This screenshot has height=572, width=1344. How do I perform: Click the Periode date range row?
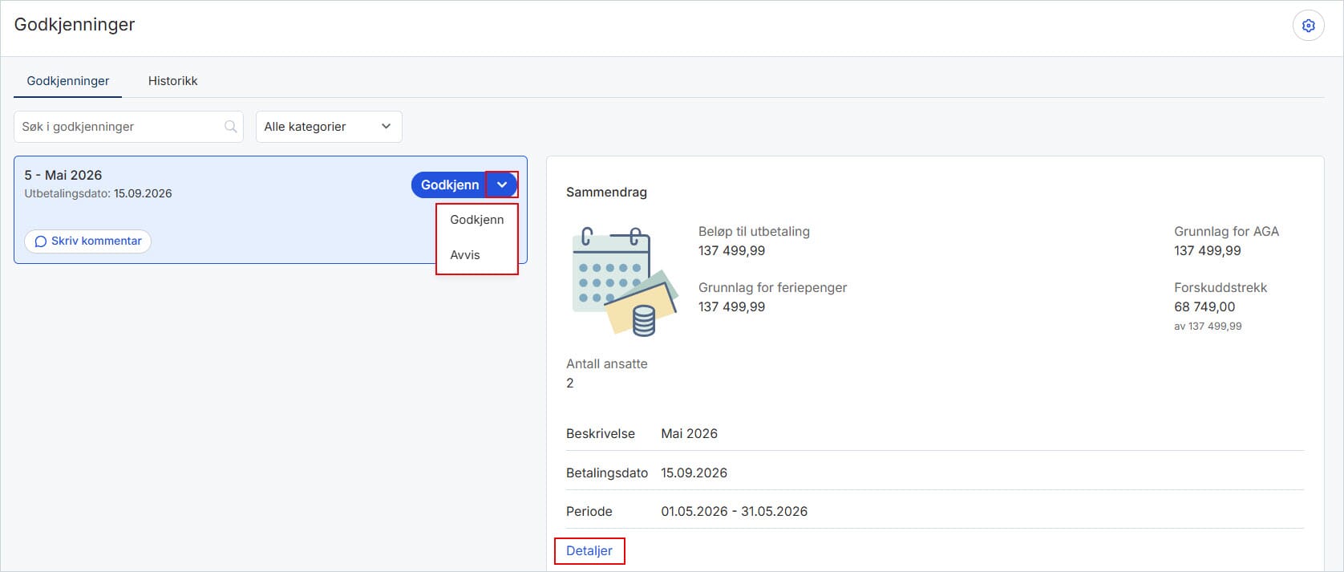tap(935, 511)
